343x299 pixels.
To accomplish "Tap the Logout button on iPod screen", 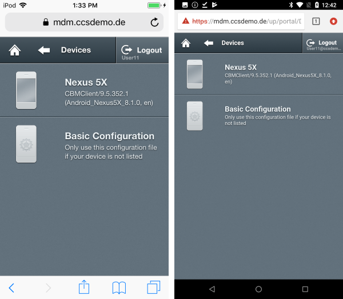I will tap(142, 50).
